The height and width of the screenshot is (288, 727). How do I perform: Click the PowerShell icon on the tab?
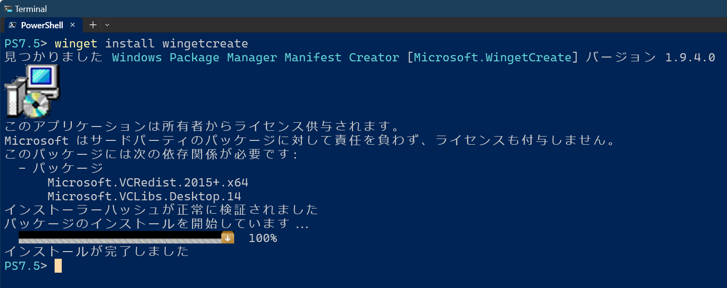(12, 25)
